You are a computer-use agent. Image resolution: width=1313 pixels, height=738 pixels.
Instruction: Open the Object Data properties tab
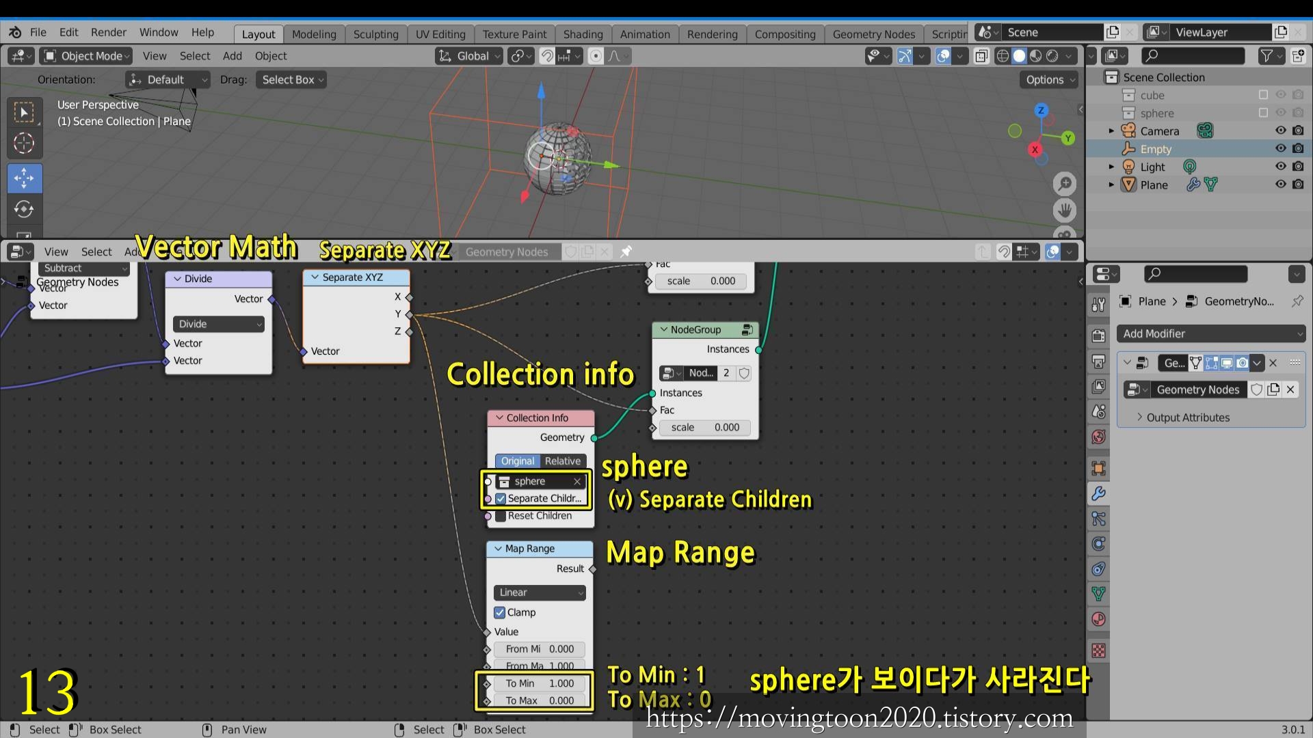coord(1099,594)
